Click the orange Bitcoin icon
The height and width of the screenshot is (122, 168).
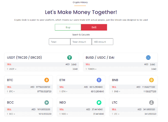(47, 80)
